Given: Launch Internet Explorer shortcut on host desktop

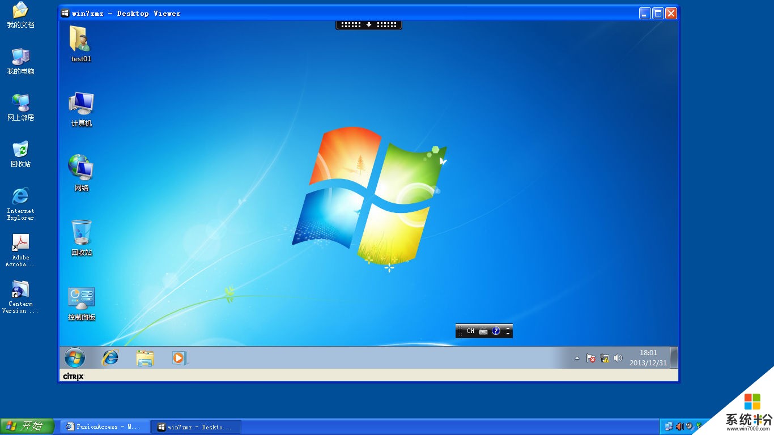Looking at the screenshot, I should (x=20, y=203).
